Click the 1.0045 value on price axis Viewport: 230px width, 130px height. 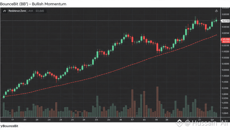pyautogui.click(x=226, y=113)
